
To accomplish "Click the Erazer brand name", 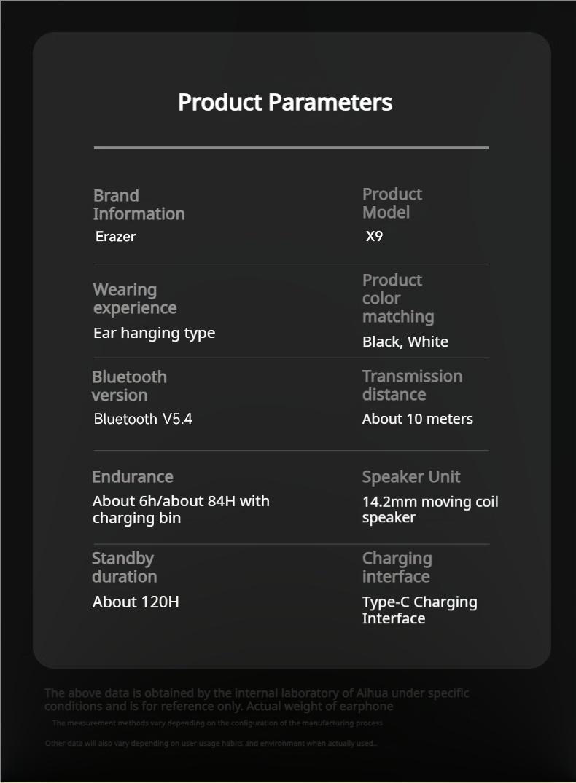I will pyautogui.click(x=115, y=236).
